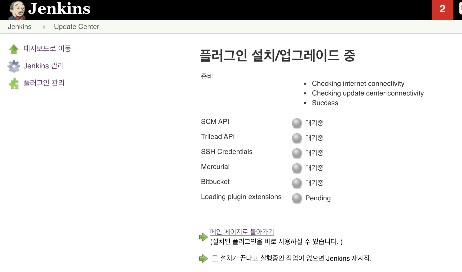This screenshot has height=272, width=462.
Task: Click the green puzzle piece plugin icon
Action: tap(14, 83)
